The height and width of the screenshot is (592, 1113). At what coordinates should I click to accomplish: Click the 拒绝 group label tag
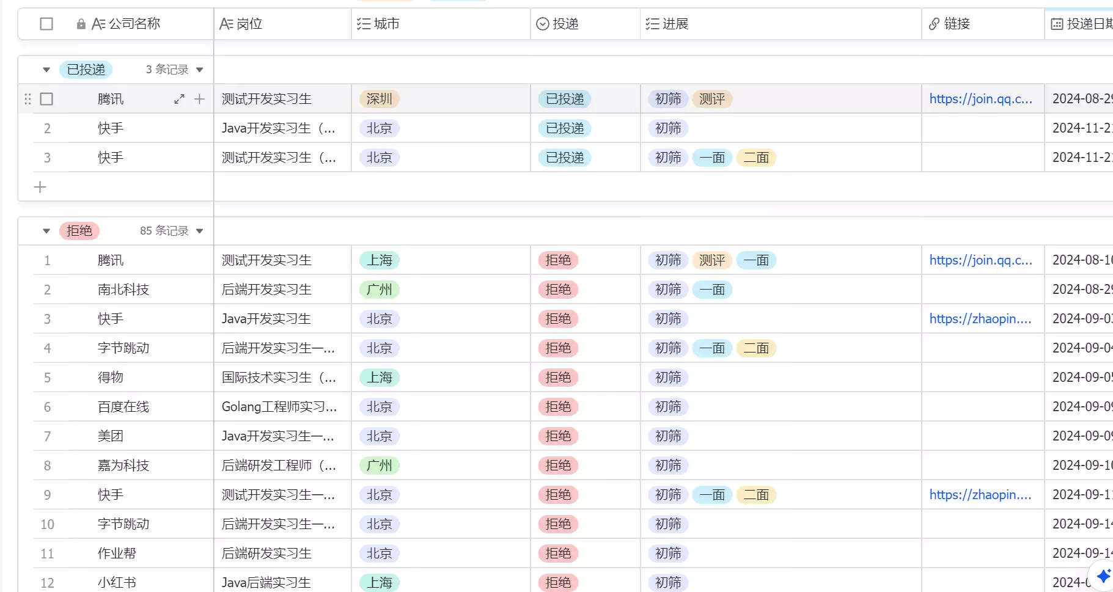tap(79, 231)
